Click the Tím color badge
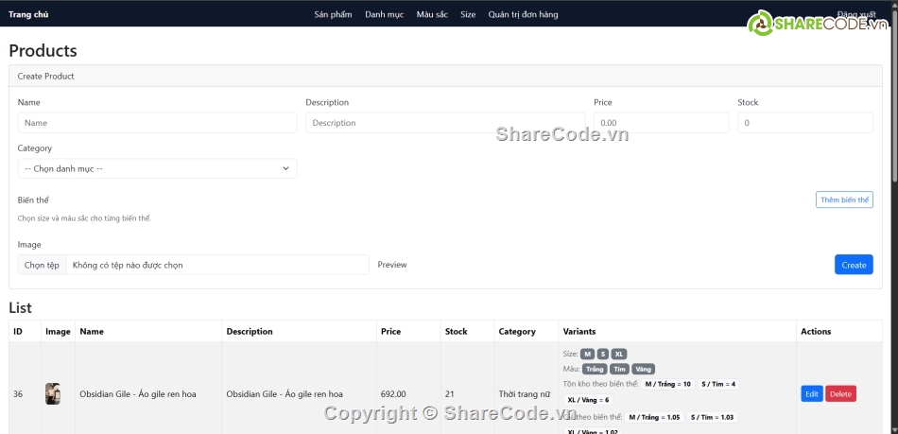Viewport: 898px width, 434px height. click(620, 370)
